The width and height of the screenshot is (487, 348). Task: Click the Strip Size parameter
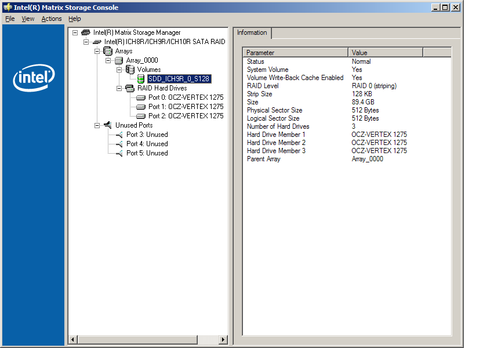point(259,94)
